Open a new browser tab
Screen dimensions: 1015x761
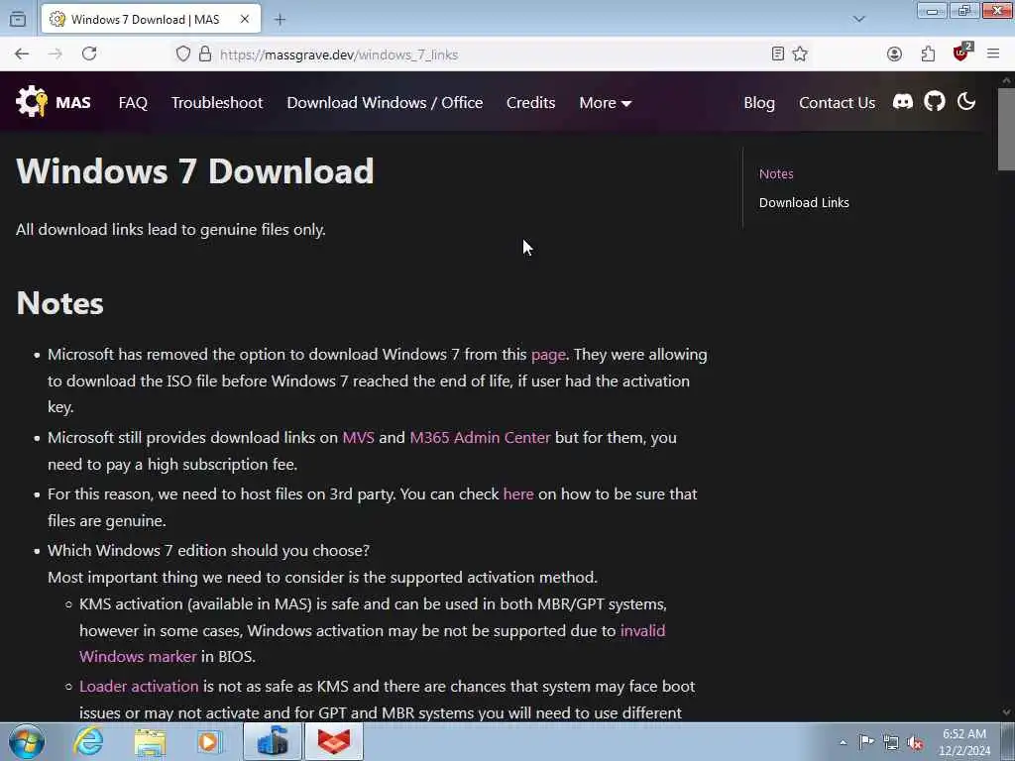pos(280,20)
